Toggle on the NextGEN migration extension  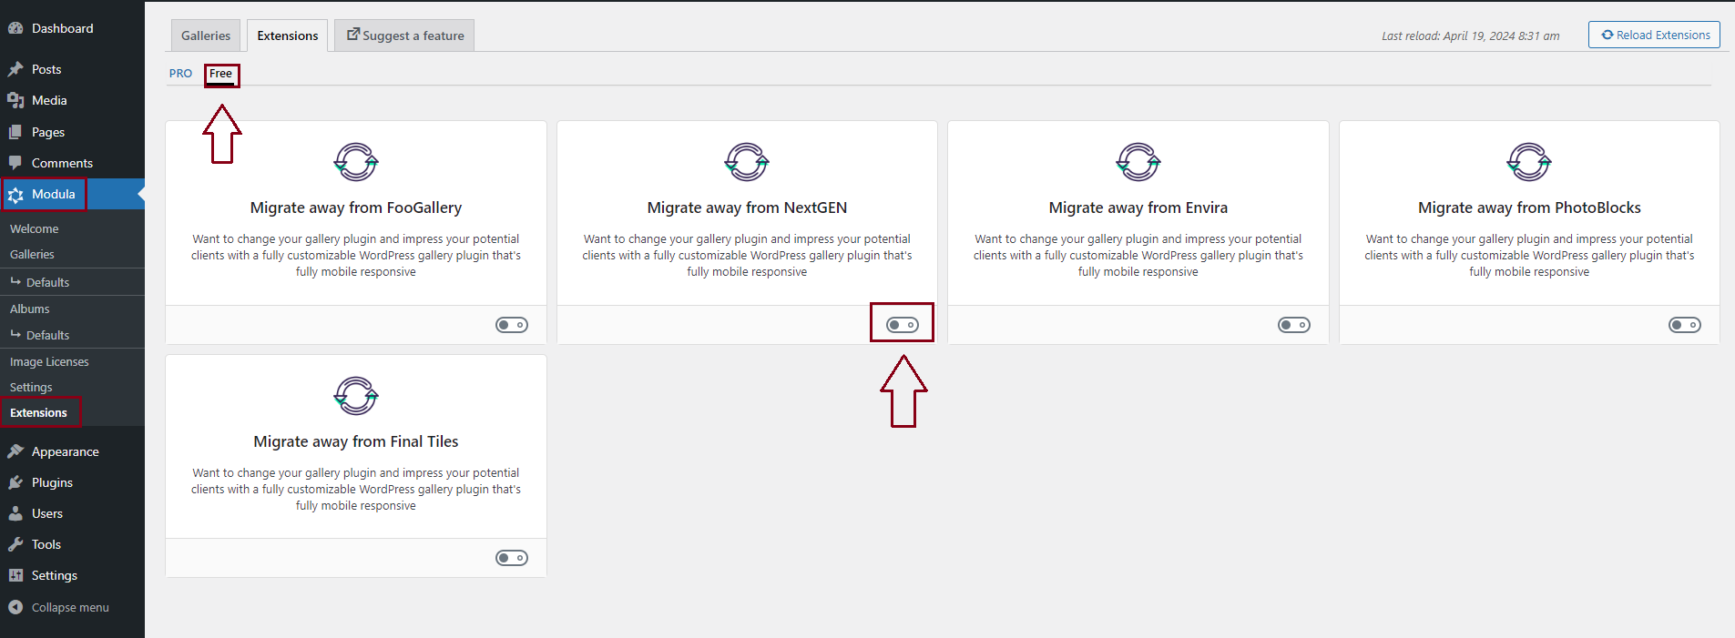pyautogui.click(x=902, y=325)
